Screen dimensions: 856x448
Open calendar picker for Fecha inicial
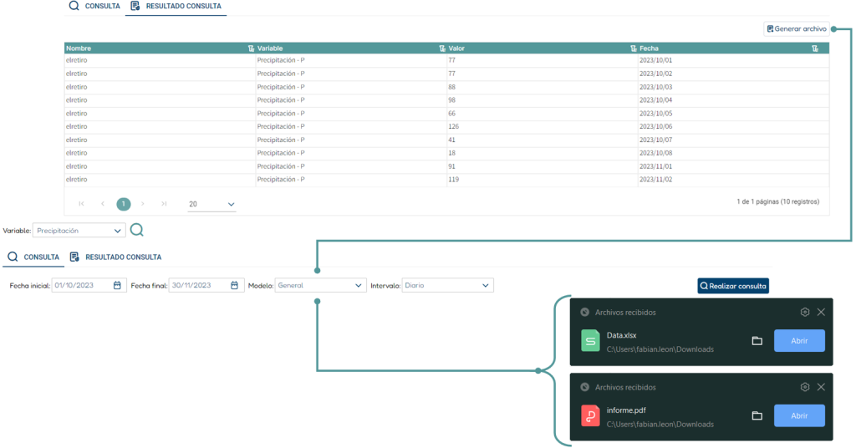click(117, 285)
